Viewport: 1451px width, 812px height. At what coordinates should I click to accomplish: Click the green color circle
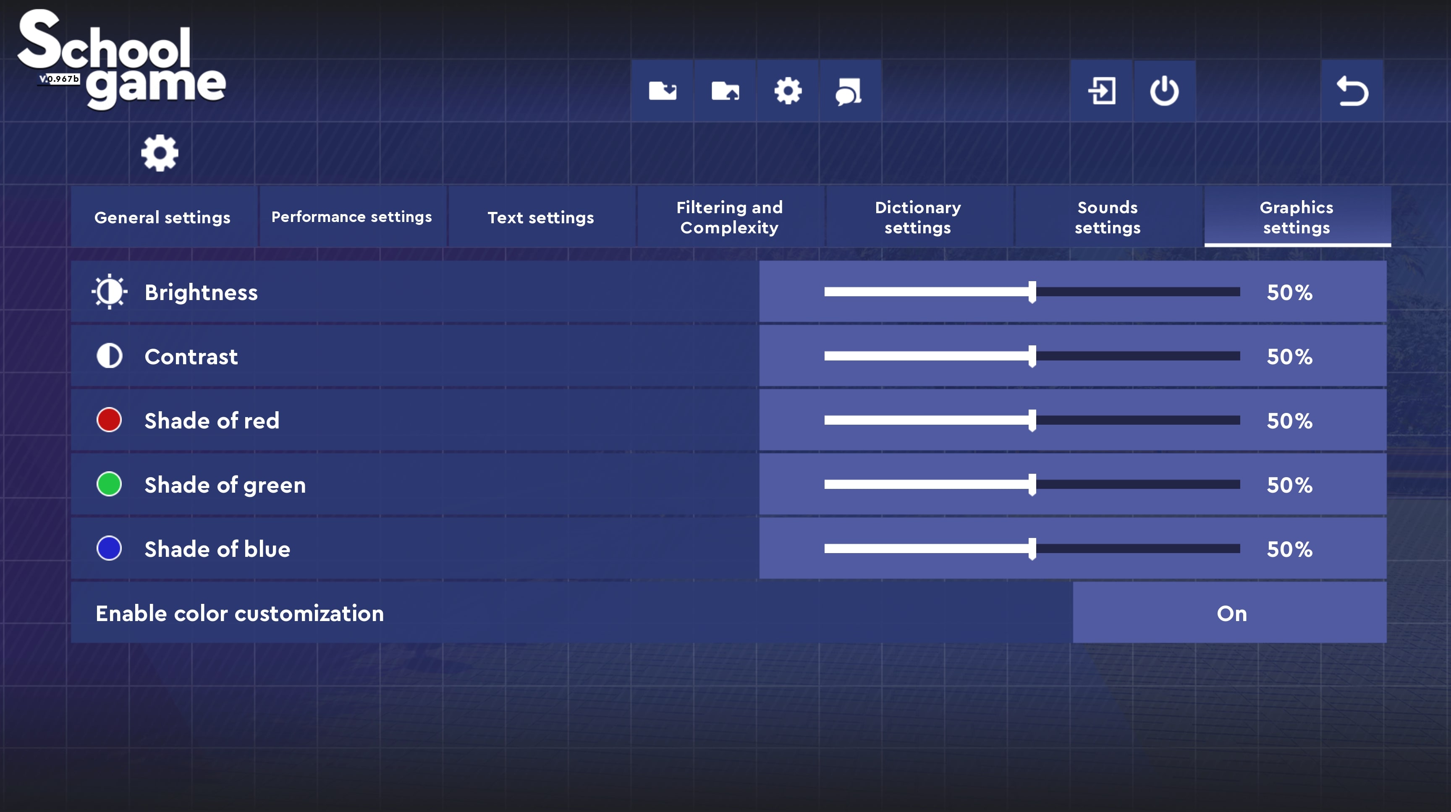tap(109, 484)
